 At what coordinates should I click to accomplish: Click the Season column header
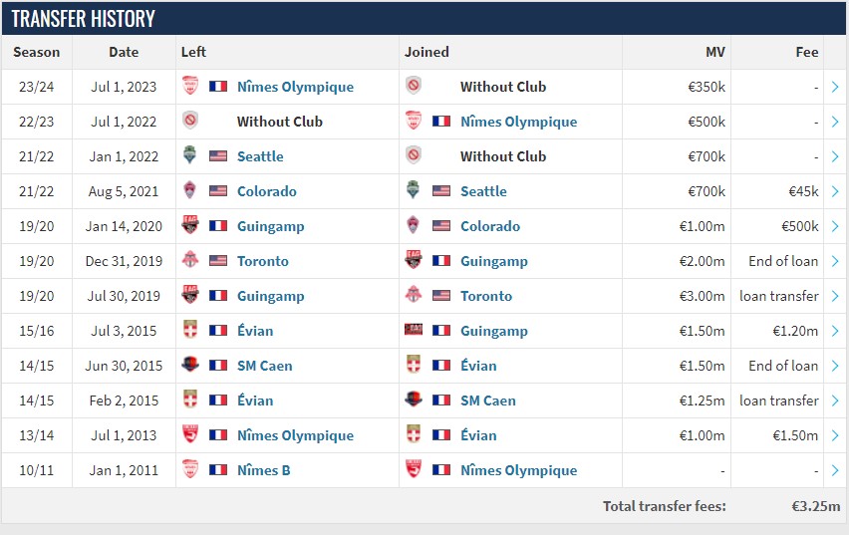point(36,52)
